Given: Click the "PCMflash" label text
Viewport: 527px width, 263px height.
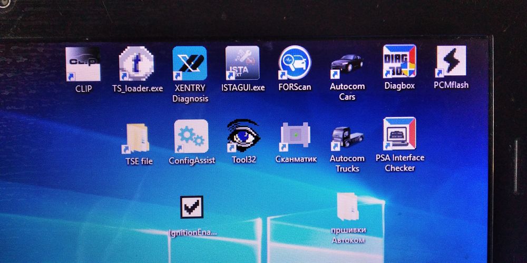Looking at the screenshot, I should [451, 85].
